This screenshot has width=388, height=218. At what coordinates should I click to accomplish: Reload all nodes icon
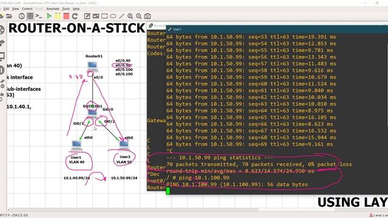coord(75,16)
